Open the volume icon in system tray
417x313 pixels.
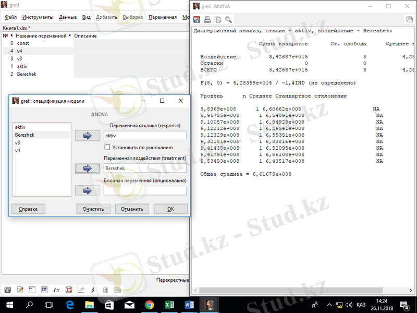(349, 305)
